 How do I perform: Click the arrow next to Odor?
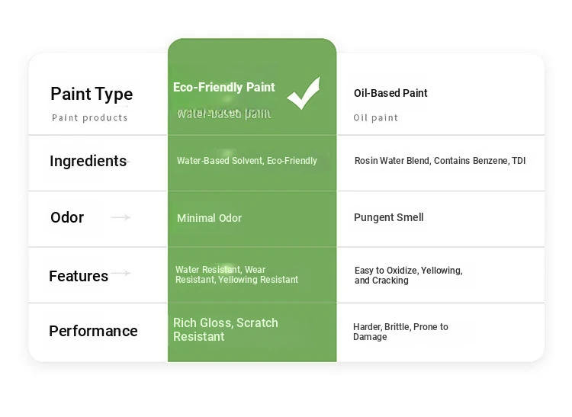click(121, 217)
